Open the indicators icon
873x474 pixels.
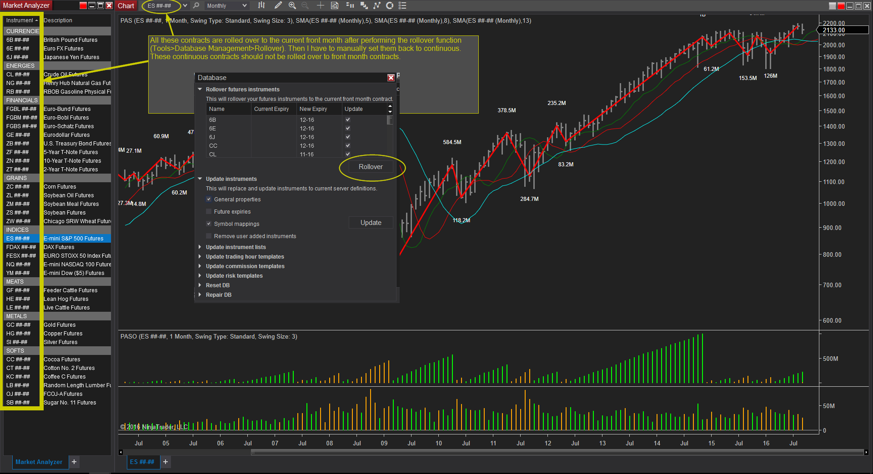point(377,5)
